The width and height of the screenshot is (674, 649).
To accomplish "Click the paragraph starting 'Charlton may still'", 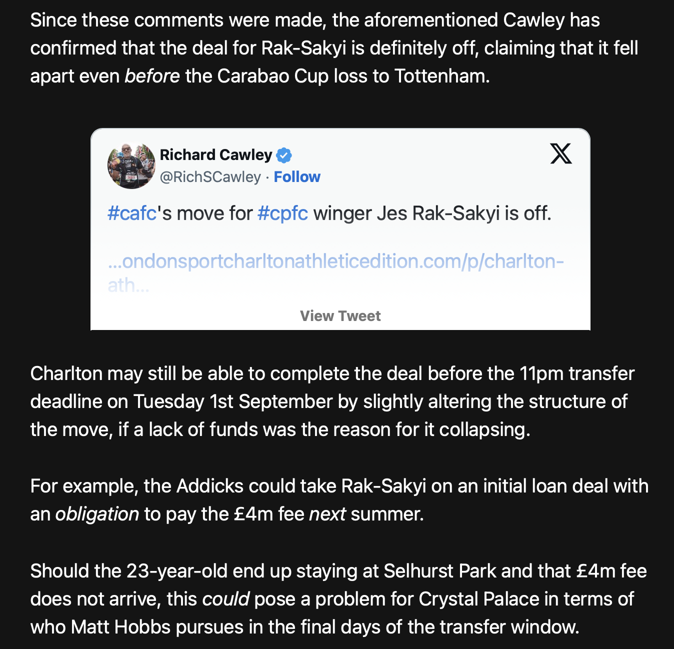I will 332,401.
